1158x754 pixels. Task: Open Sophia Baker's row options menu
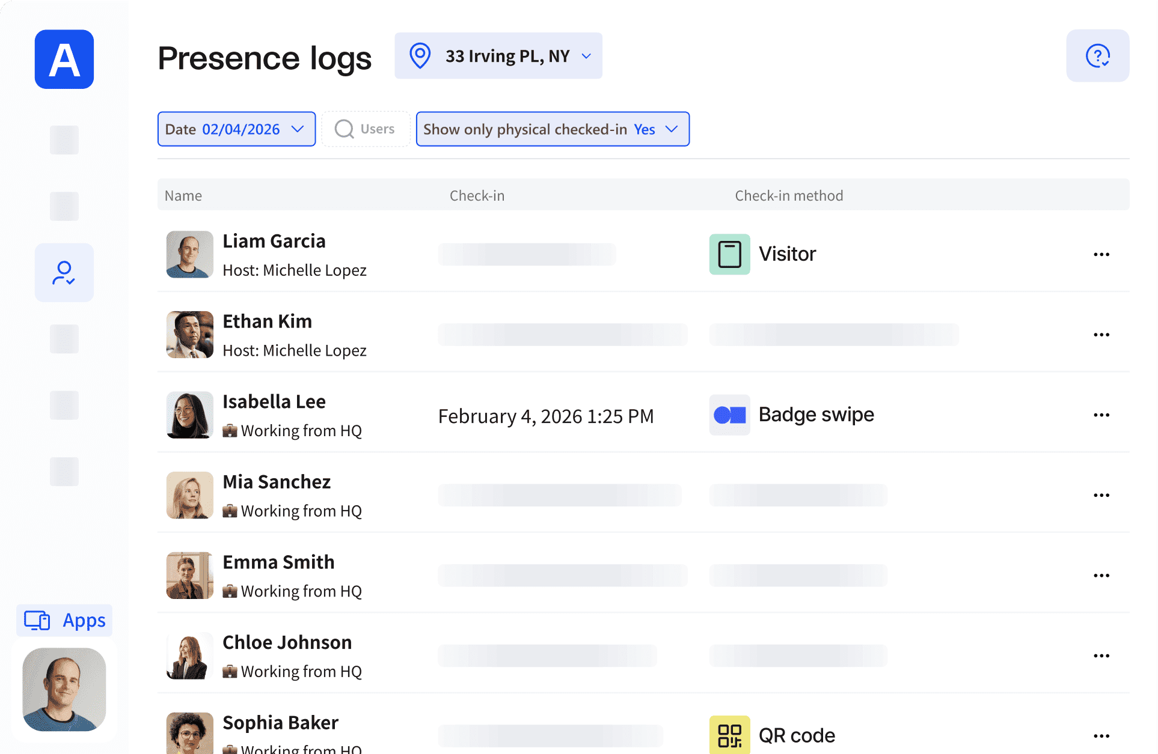pyautogui.click(x=1101, y=735)
